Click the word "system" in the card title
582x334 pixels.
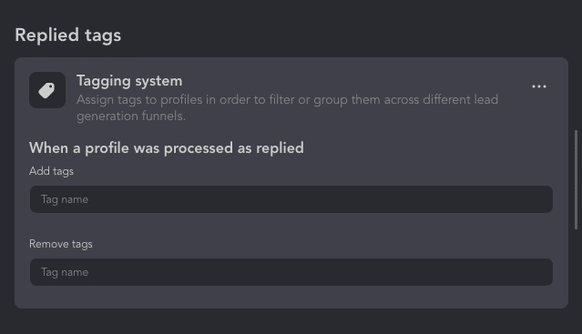(158, 81)
